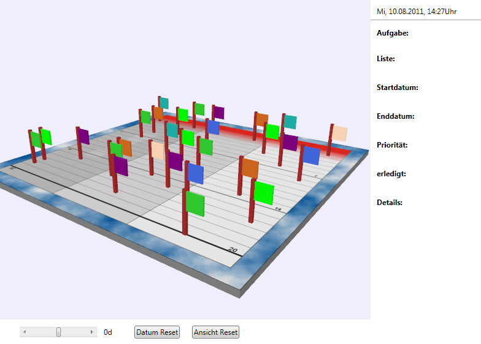Click the number 20 timeline marker
Screen dimensions: 481x344
pyautogui.click(x=233, y=250)
